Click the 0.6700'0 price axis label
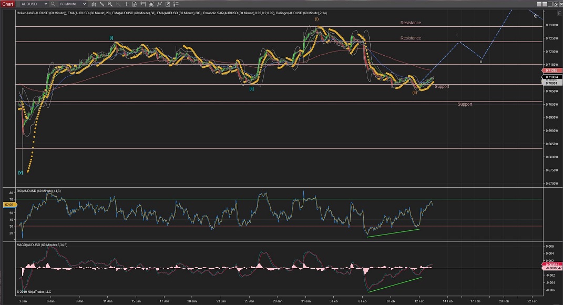This screenshot has height=305, width=563. pos(552,184)
